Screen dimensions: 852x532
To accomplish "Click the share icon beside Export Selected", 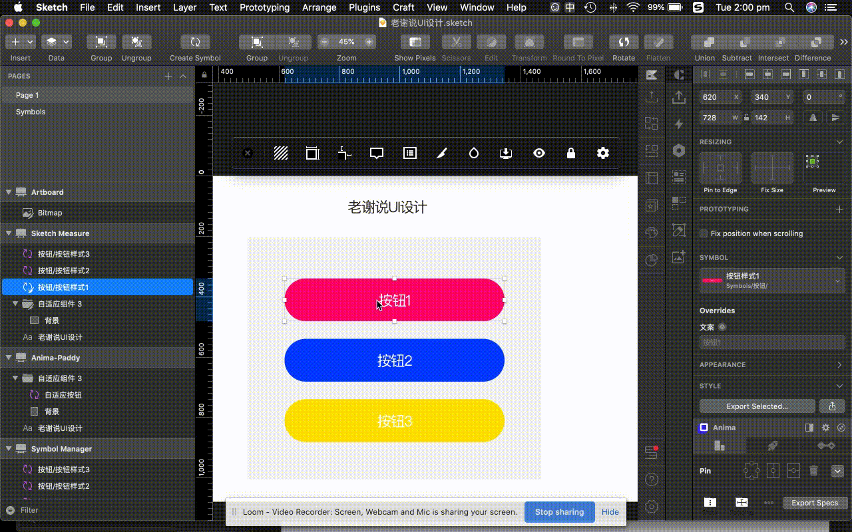I will (832, 406).
